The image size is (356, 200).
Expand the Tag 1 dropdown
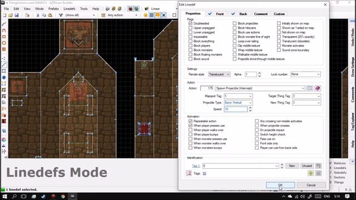coord(276,166)
